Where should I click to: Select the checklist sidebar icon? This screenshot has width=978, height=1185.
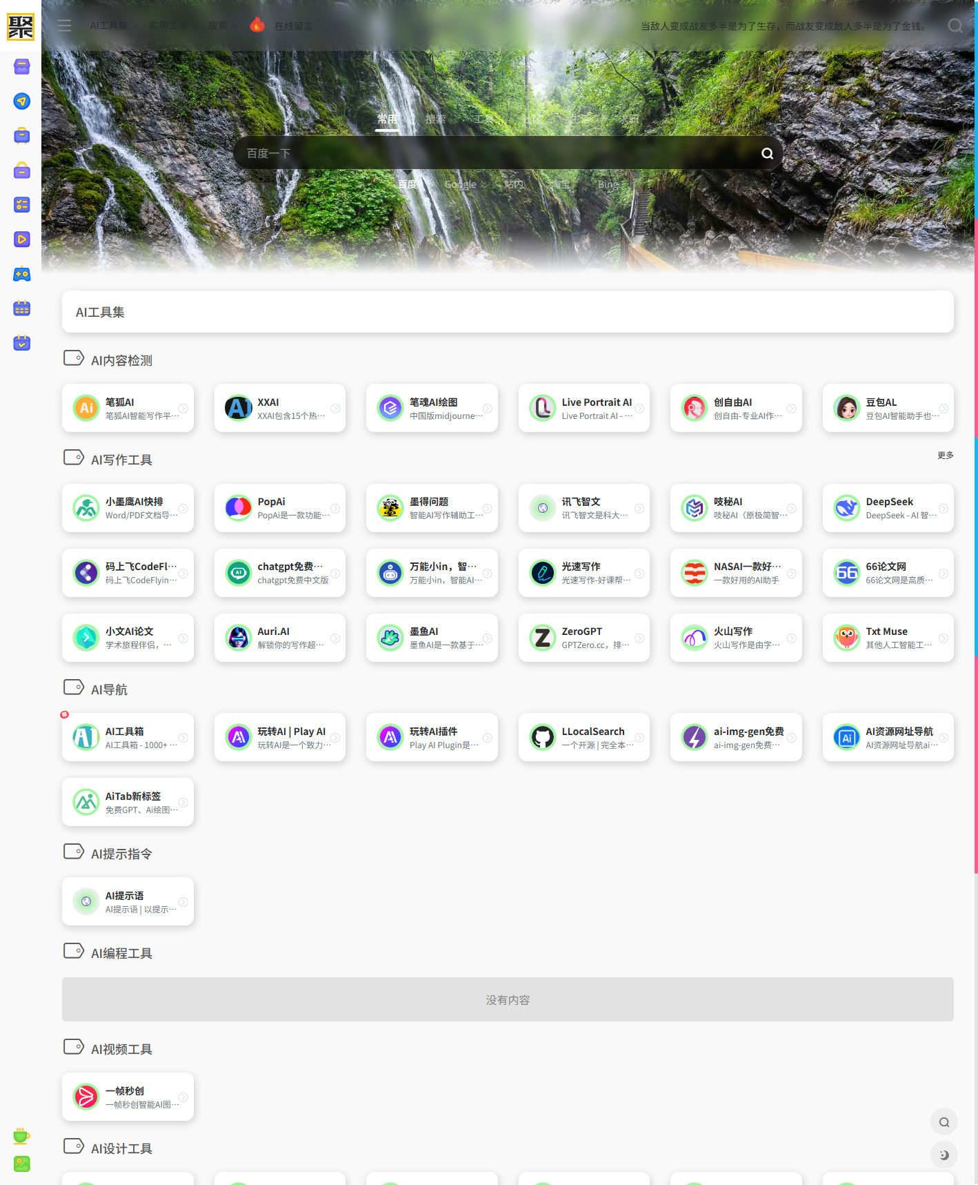point(21,205)
